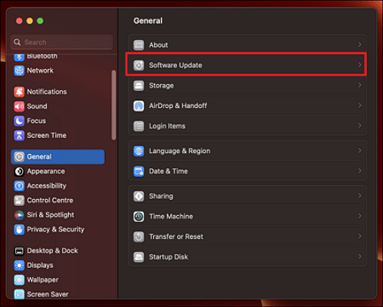Click the sidebar scrollbar thumb
This screenshot has height=307, width=383.
click(113, 105)
